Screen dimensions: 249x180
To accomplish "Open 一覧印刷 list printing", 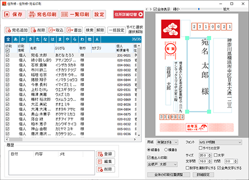I will point(75,14).
